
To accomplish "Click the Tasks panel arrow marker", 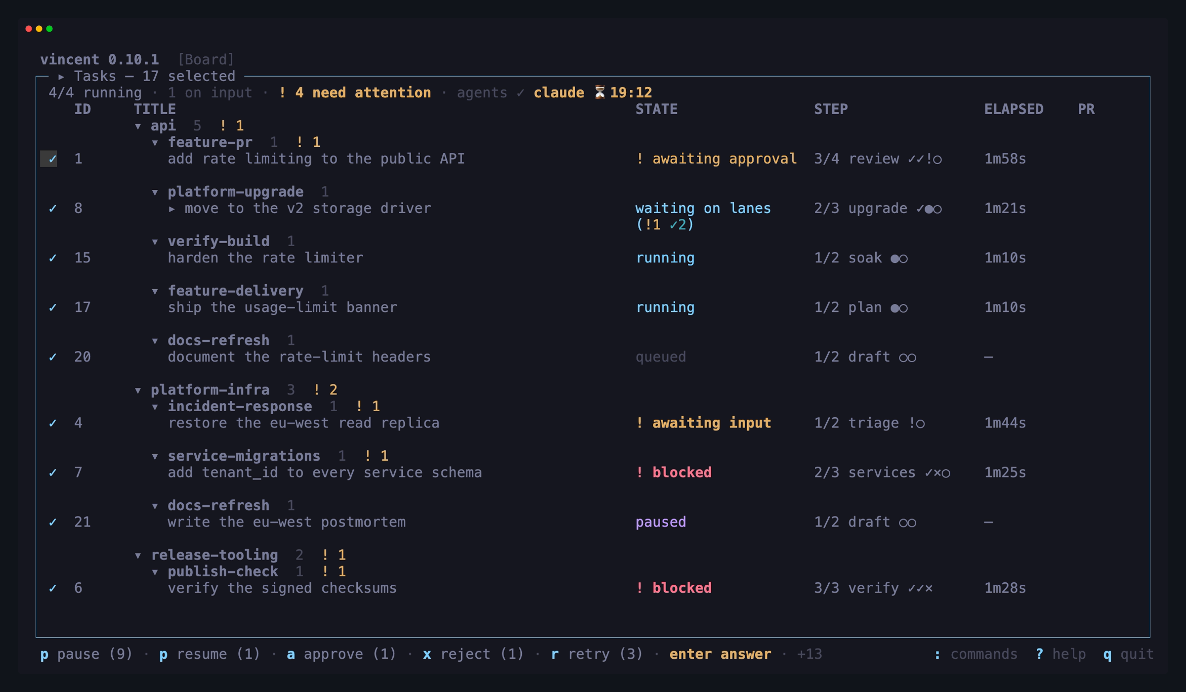I will pyautogui.click(x=61, y=77).
